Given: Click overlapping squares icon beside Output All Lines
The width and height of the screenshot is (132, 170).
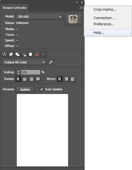Looking at the screenshot, I should point(51,62).
